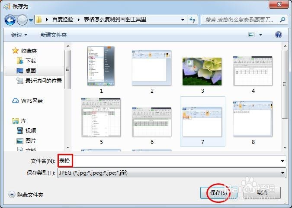Click navigation pane scroll up arrow
This screenshot has width=292, height=208.
pyautogui.click(x=68, y=46)
